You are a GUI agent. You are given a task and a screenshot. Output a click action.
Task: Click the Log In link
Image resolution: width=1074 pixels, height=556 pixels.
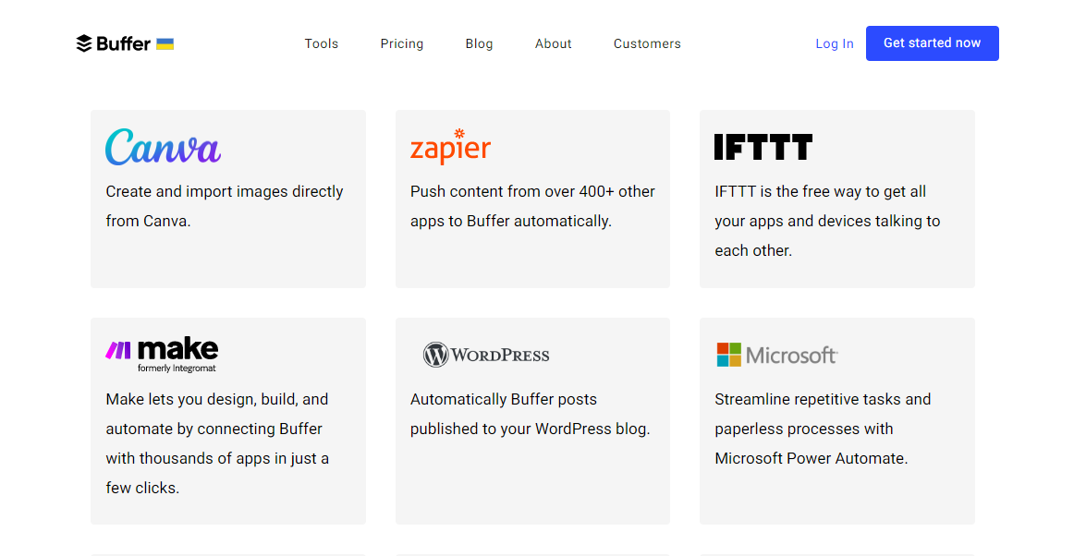(x=835, y=43)
